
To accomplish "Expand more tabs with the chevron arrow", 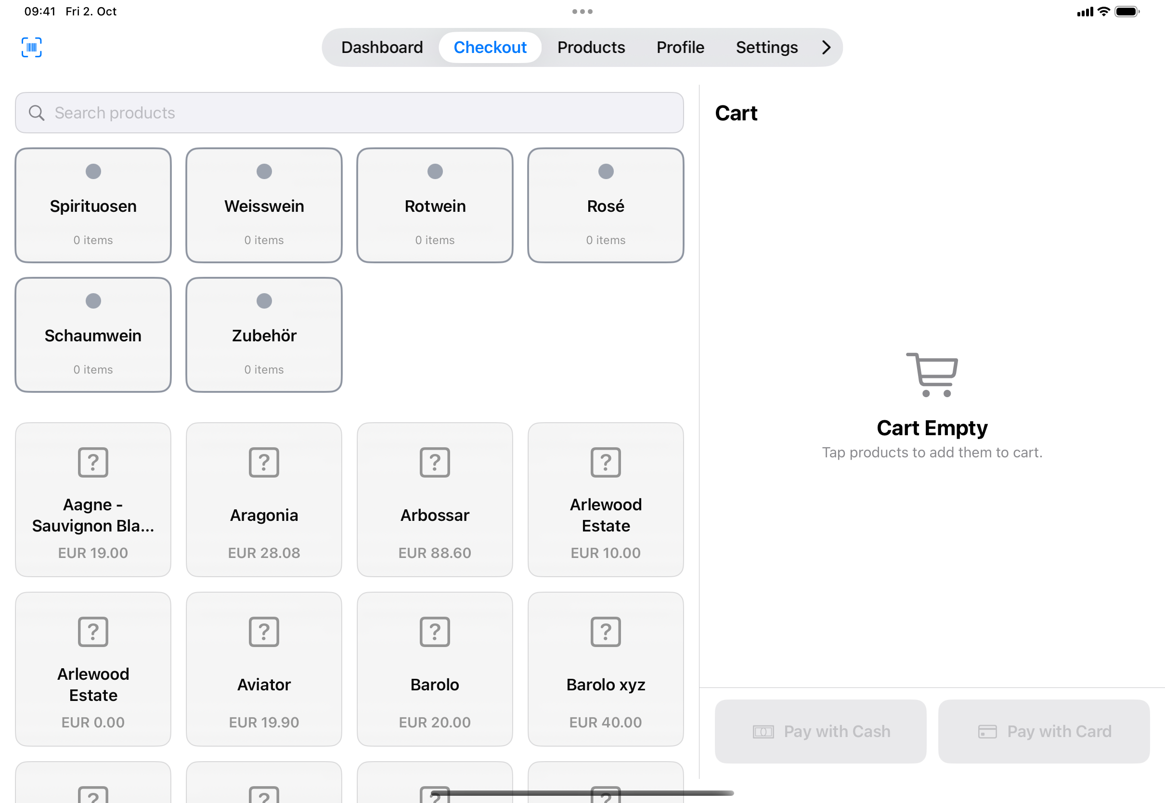I will 826,47.
